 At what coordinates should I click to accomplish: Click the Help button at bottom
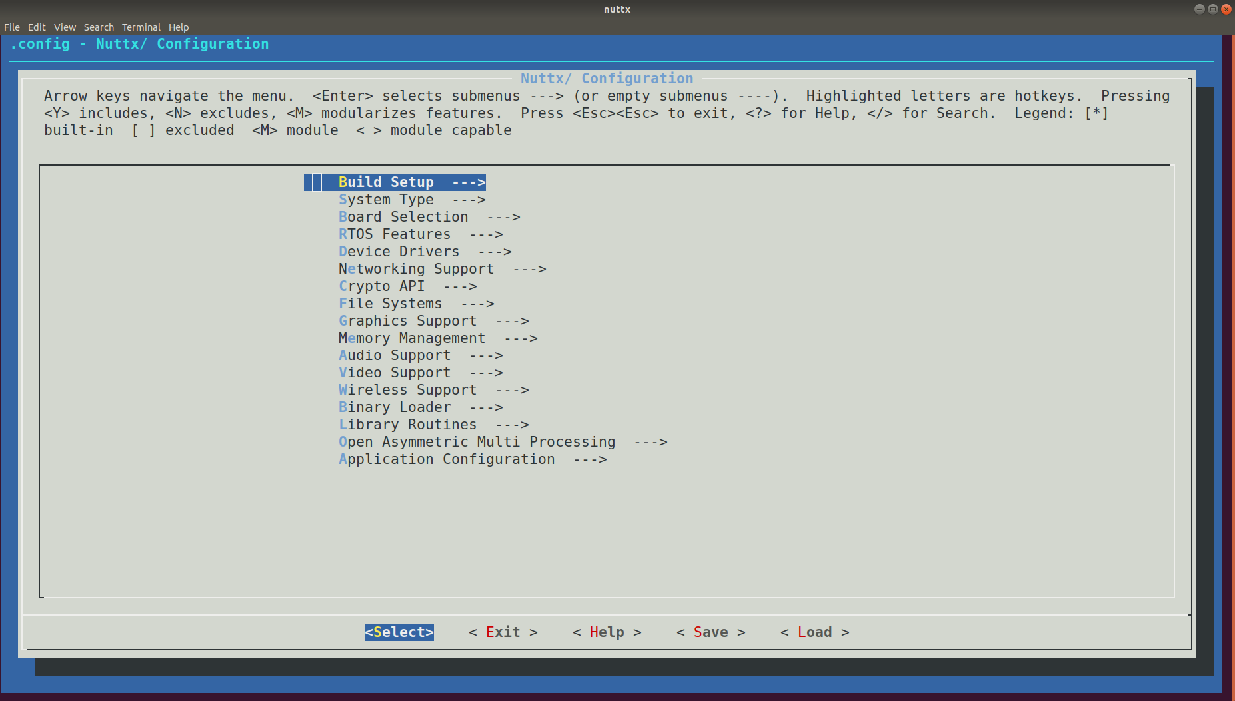pos(607,632)
